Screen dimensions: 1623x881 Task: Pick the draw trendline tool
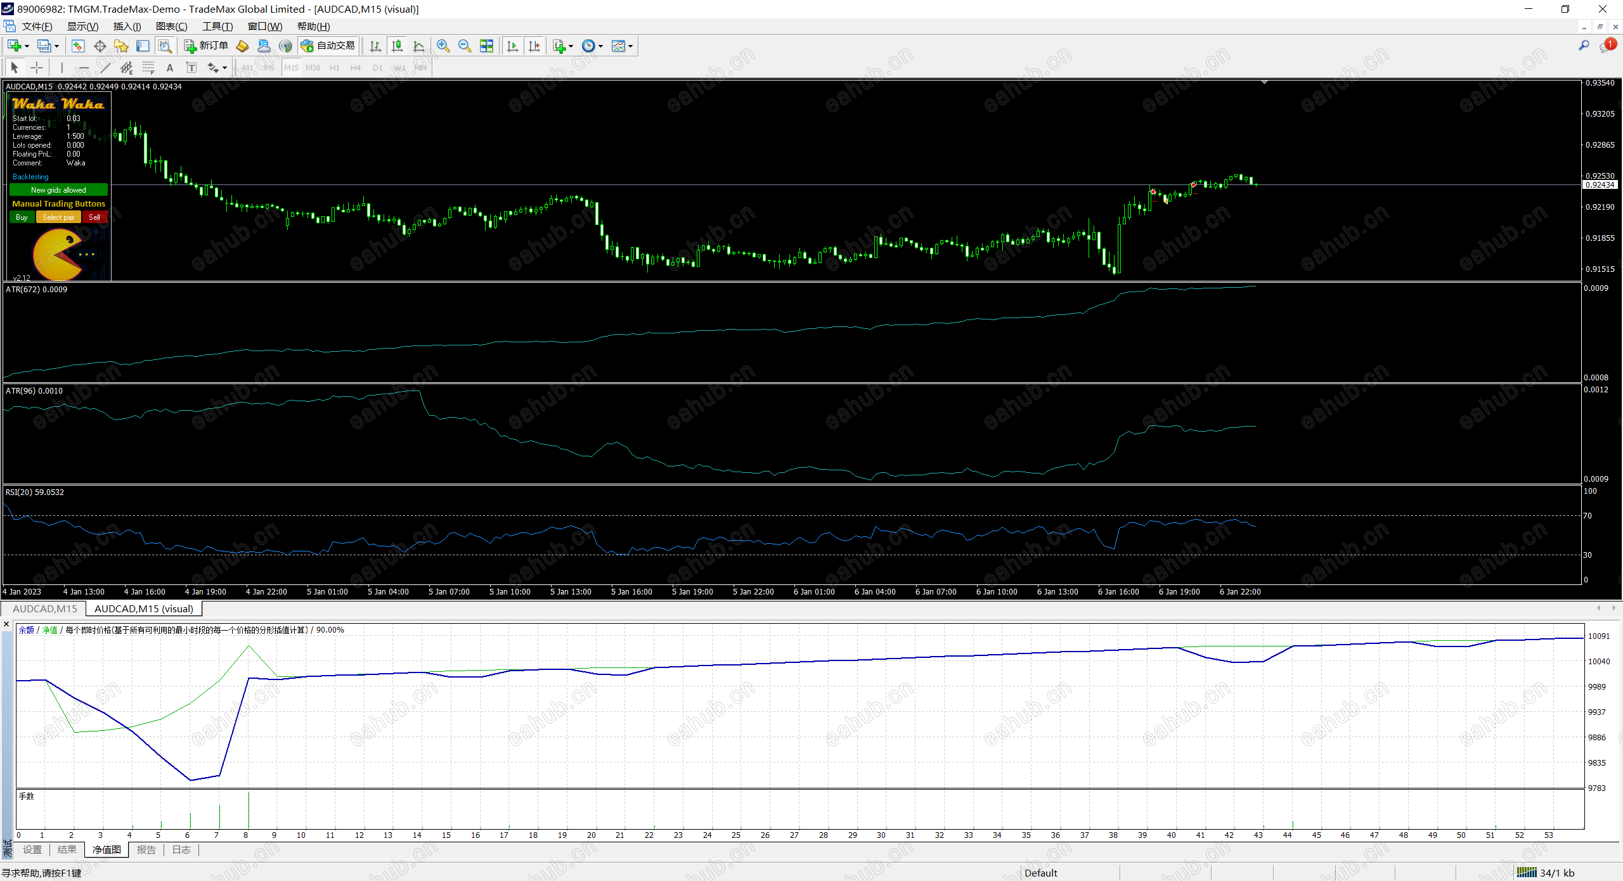tap(105, 67)
